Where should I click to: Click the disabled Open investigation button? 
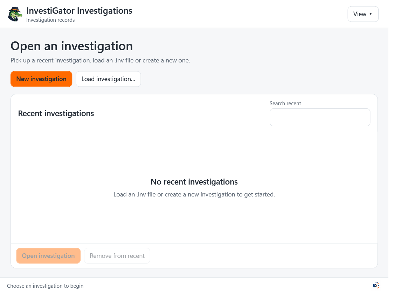pos(48,256)
